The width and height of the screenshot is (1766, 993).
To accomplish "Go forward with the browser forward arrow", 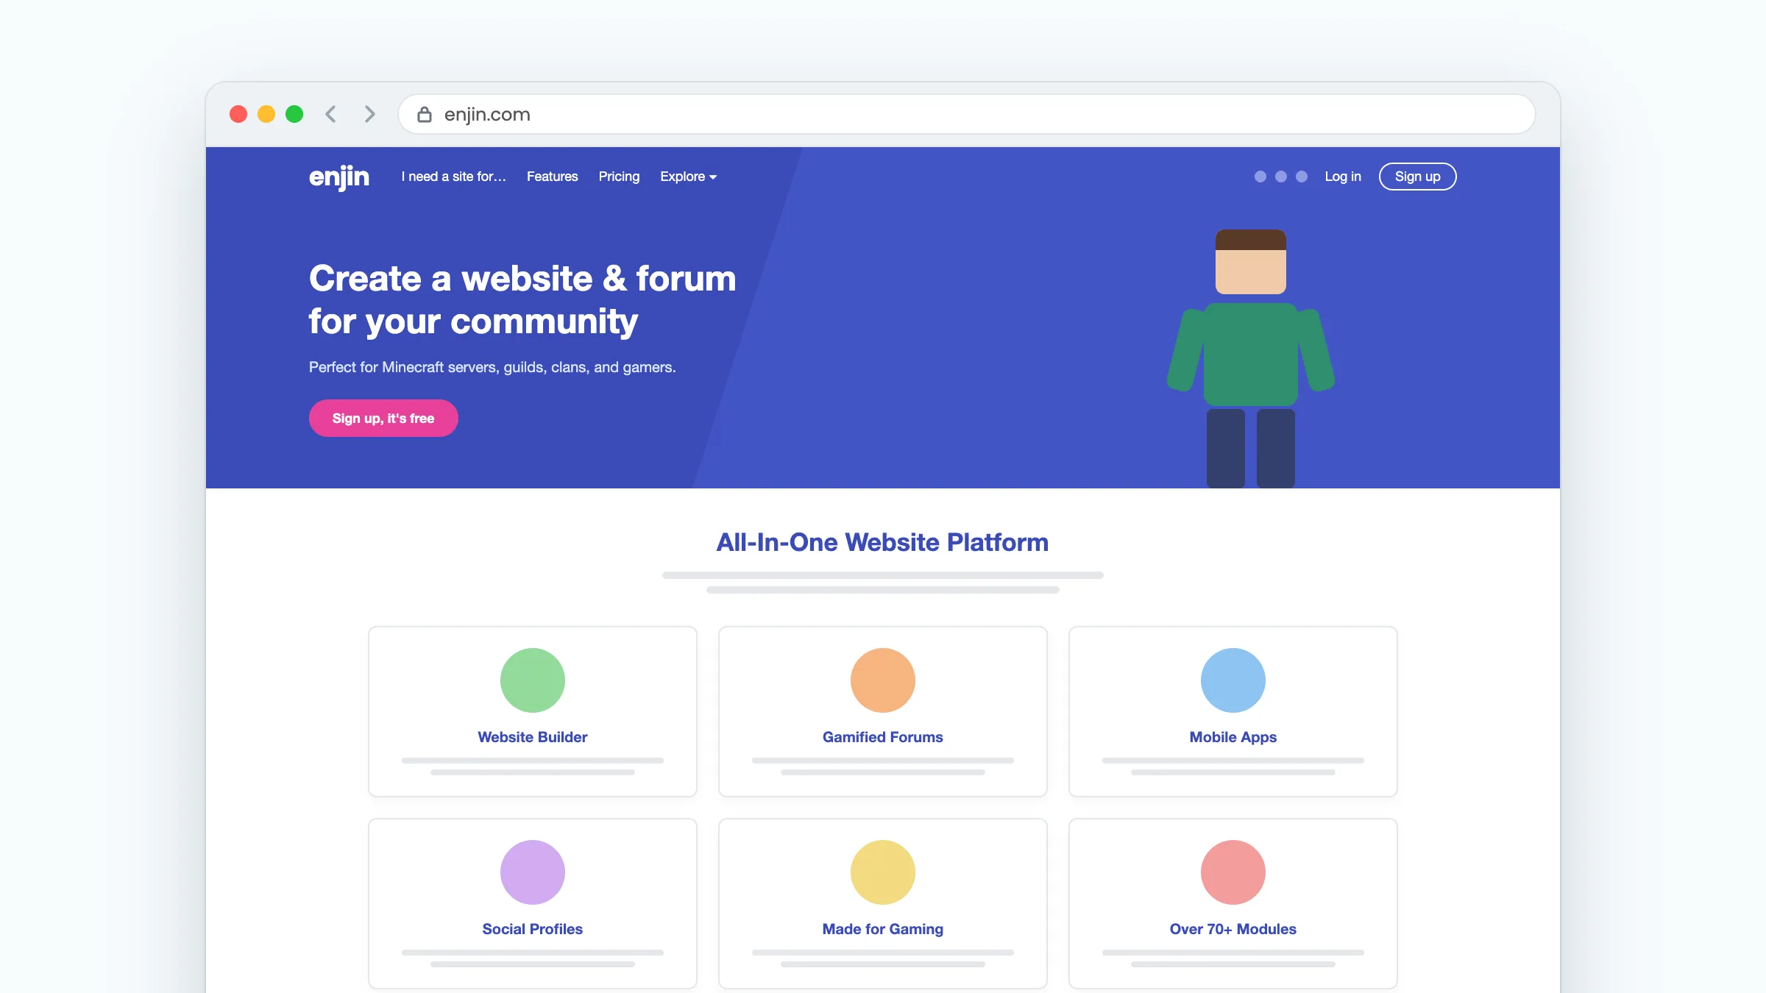I will (x=369, y=114).
